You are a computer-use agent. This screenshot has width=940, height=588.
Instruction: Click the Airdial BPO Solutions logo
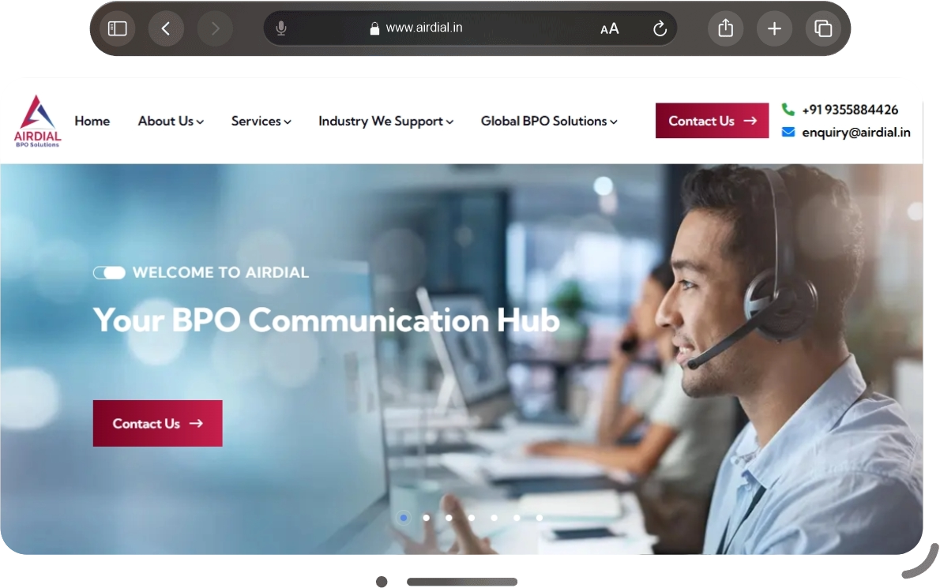[37, 121]
